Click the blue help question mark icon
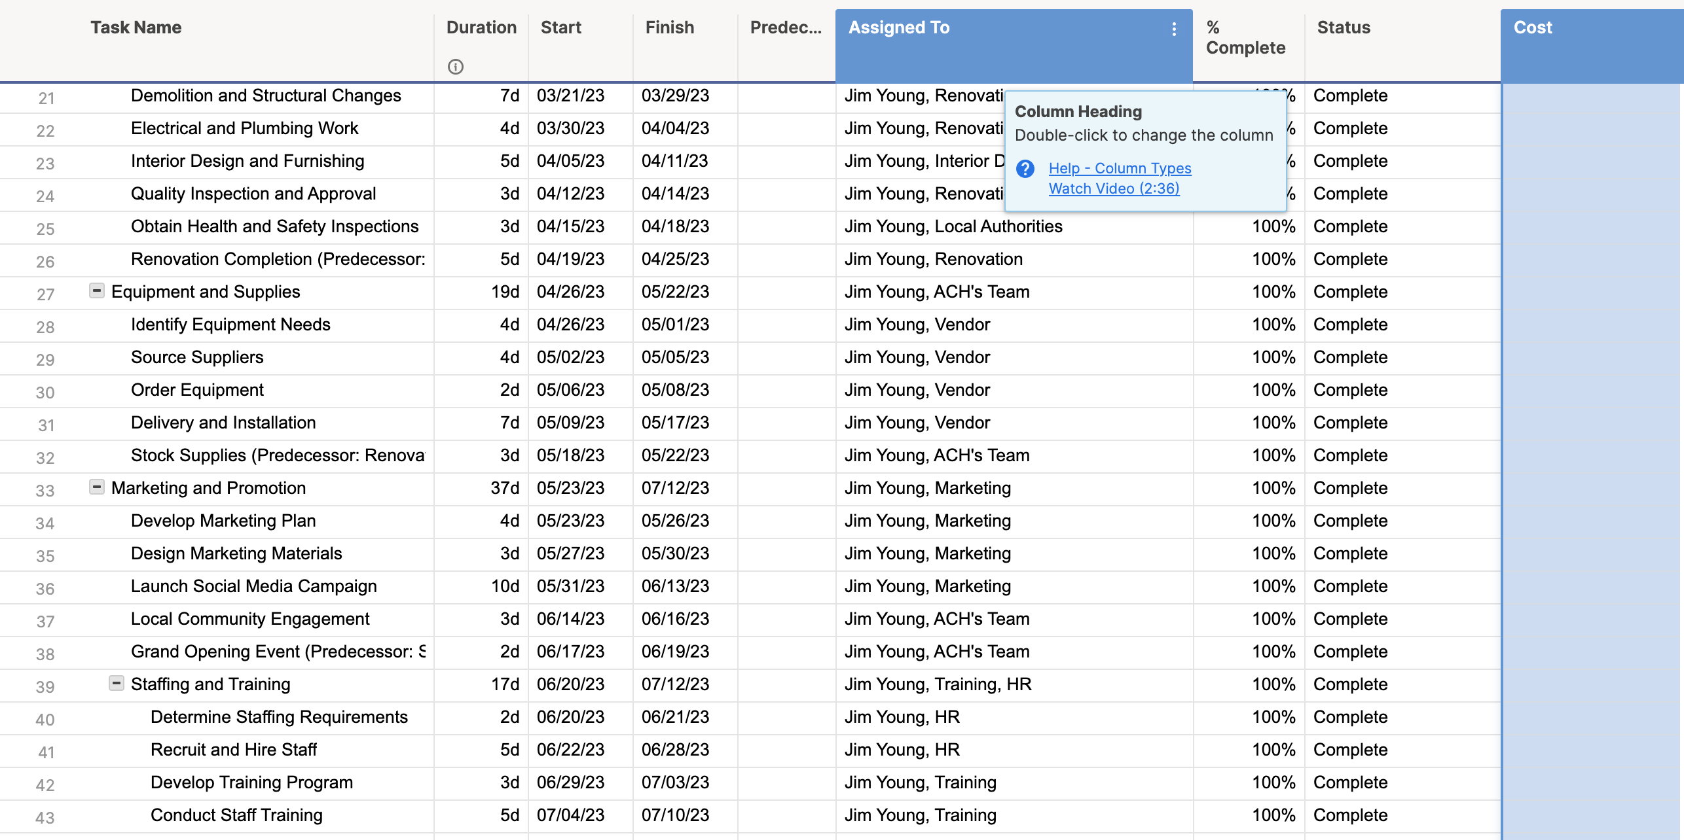 (x=1025, y=169)
